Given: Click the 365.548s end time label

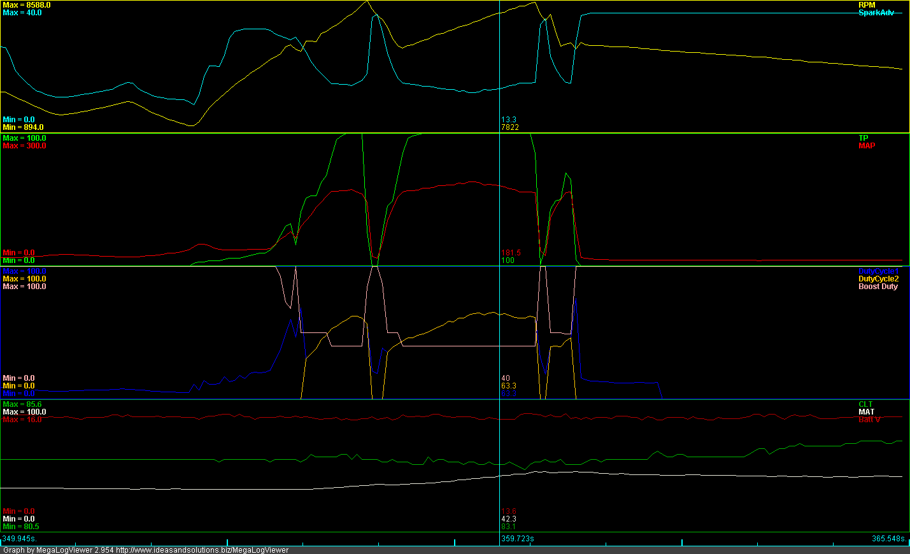Looking at the screenshot, I should (889, 539).
